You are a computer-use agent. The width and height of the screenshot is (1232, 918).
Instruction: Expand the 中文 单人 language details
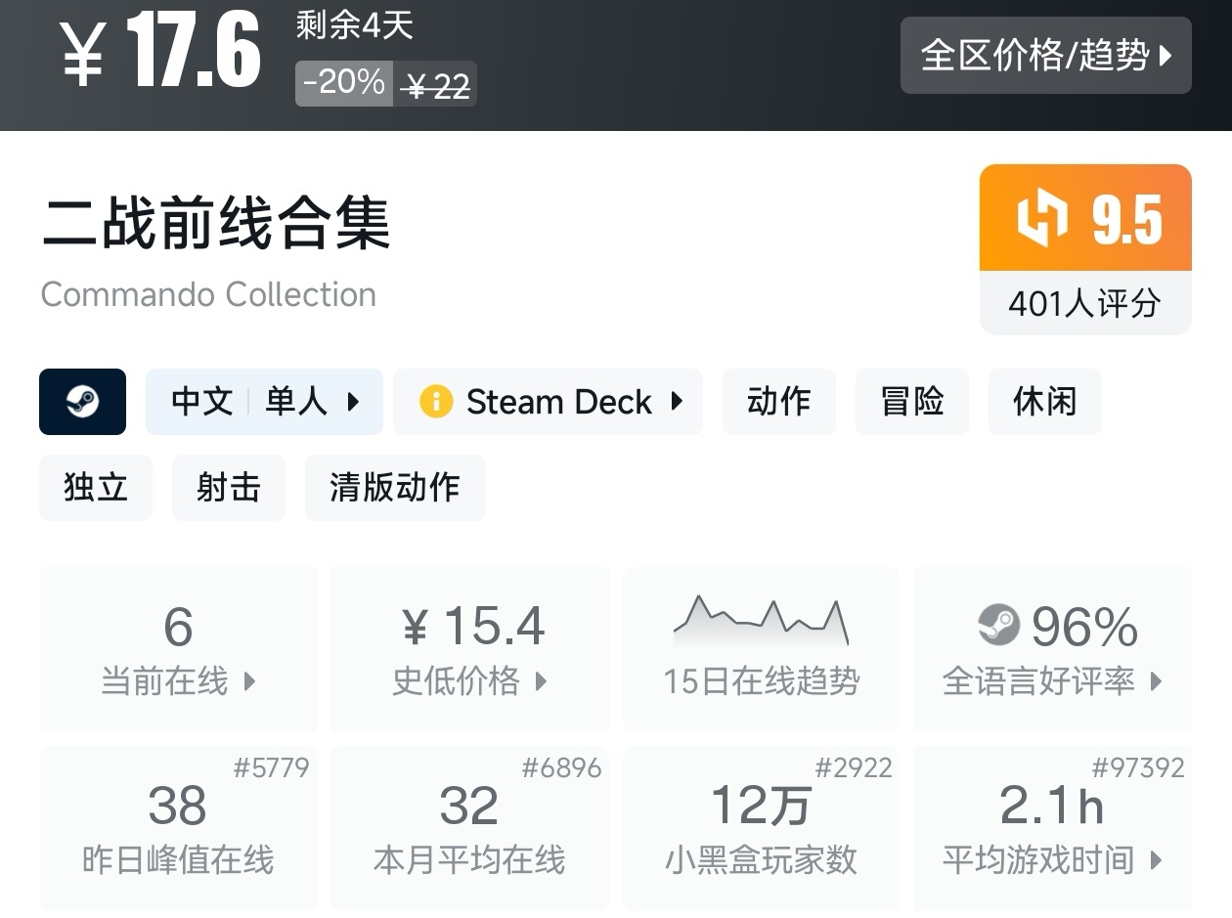264,401
